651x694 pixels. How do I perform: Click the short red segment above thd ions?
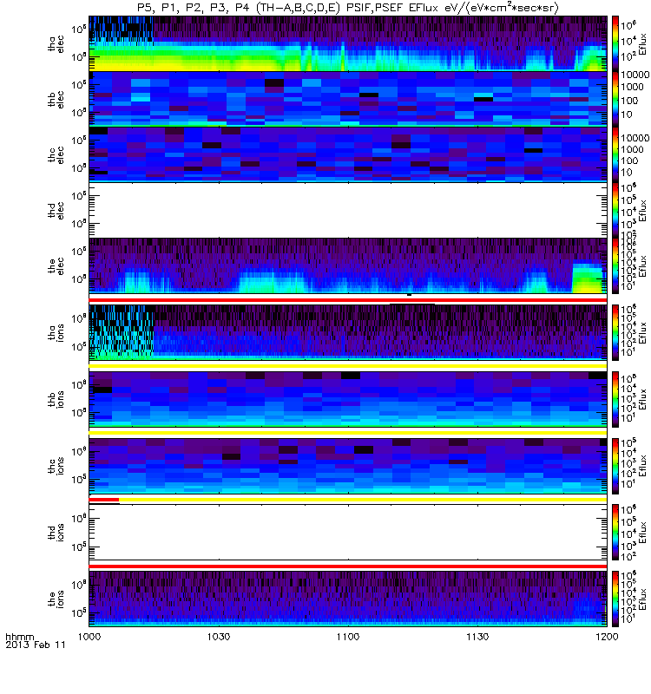pyautogui.click(x=104, y=500)
